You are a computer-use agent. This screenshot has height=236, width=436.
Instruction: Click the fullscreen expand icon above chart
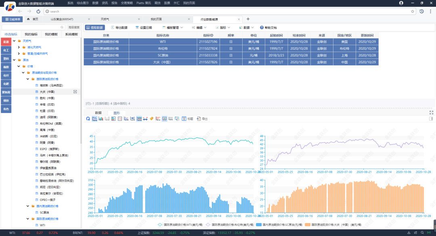tap(431, 113)
